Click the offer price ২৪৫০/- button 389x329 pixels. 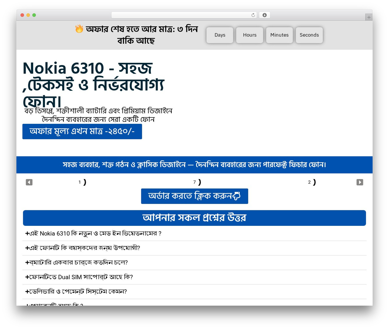click(x=82, y=131)
